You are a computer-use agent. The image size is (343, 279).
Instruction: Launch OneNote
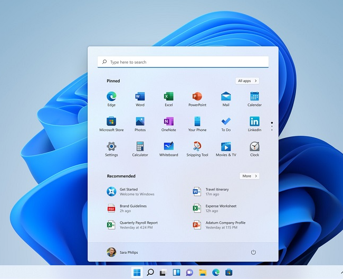169,124
